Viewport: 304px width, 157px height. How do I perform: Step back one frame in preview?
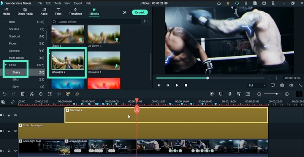[x=159, y=85]
